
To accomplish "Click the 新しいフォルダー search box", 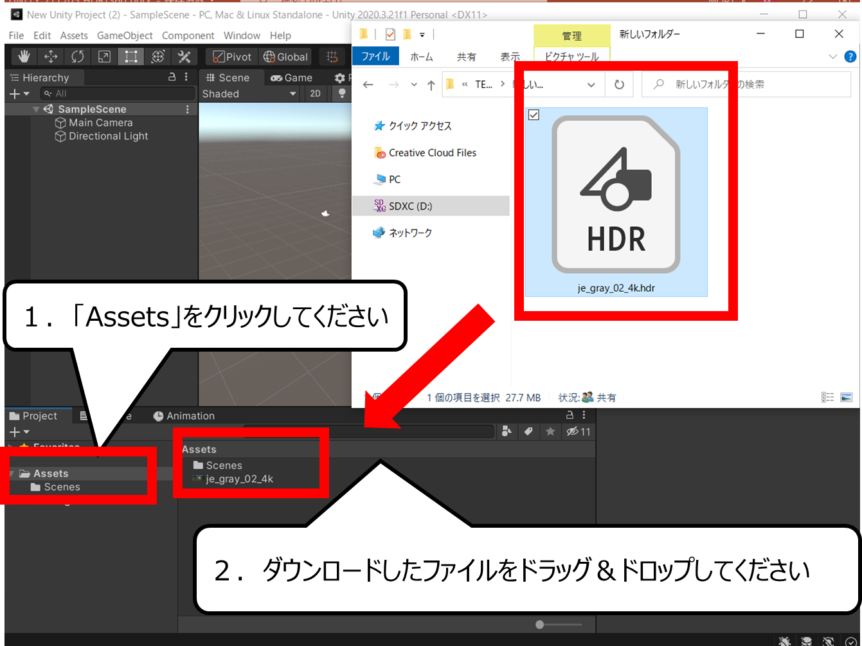I will pyautogui.click(x=746, y=84).
